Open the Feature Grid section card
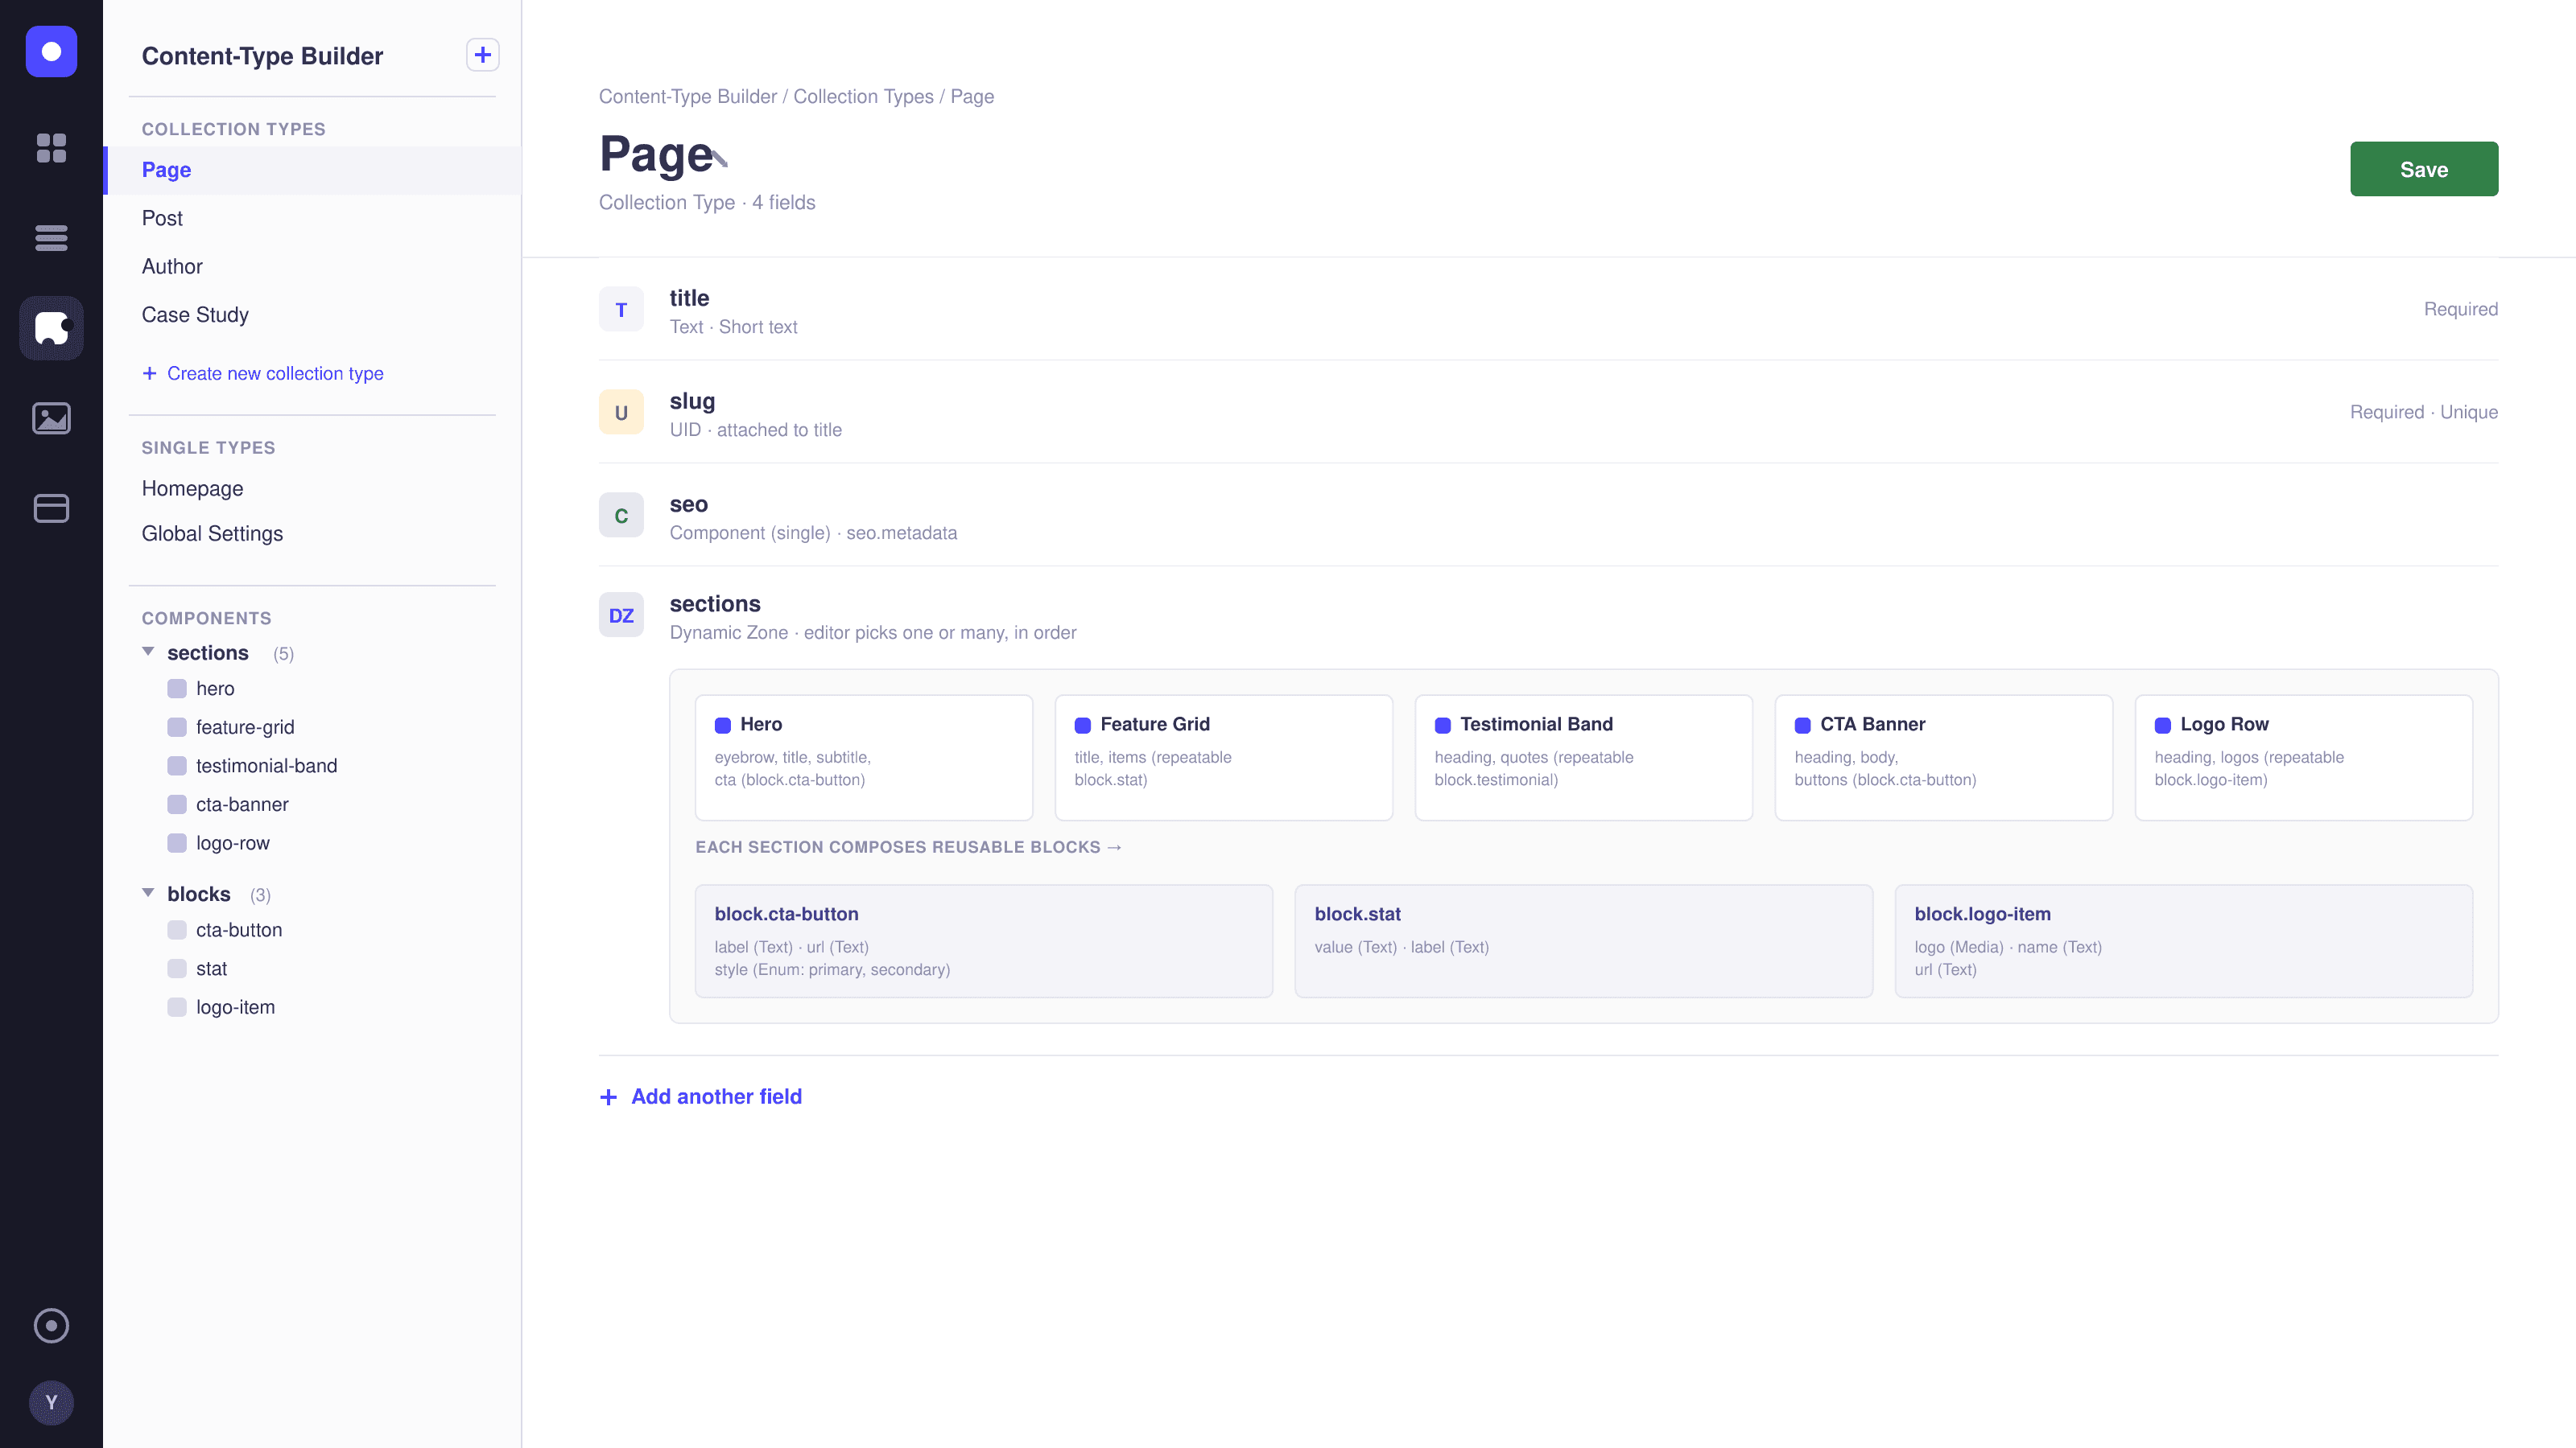Image resolution: width=2576 pixels, height=1448 pixels. (1224, 758)
